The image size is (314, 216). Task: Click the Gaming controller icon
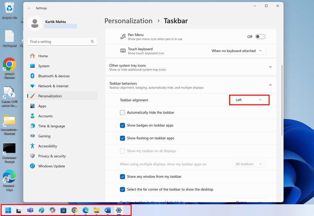32,136
